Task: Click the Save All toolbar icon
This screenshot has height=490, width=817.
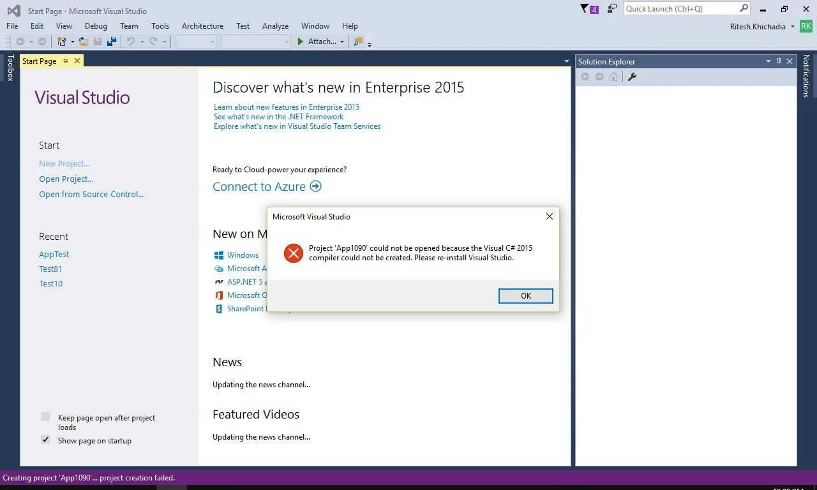Action: click(x=112, y=41)
